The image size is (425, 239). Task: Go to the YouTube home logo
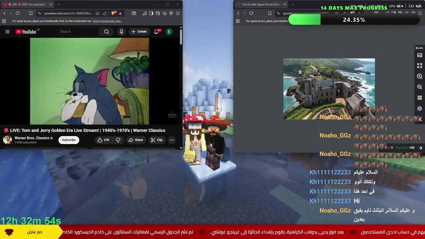pyautogui.click(x=26, y=32)
